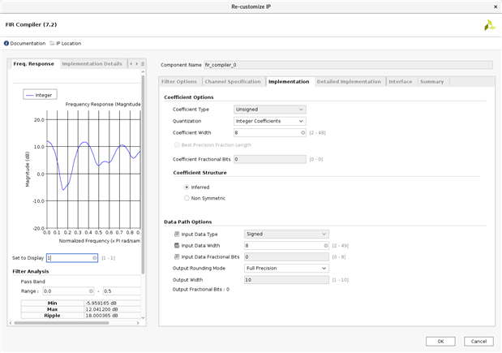Image resolution: width=502 pixels, height=353 pixels.
Task: Clear the Coefficient Width field value
Action: pos(302,132)
